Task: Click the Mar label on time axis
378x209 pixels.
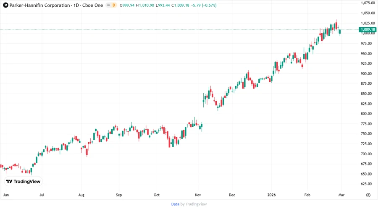Action: 341,195
